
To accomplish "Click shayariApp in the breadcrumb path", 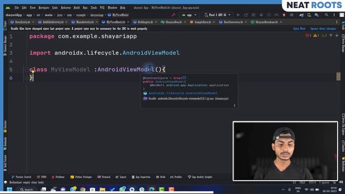I will pyautogui.click(x=14, y=15).
